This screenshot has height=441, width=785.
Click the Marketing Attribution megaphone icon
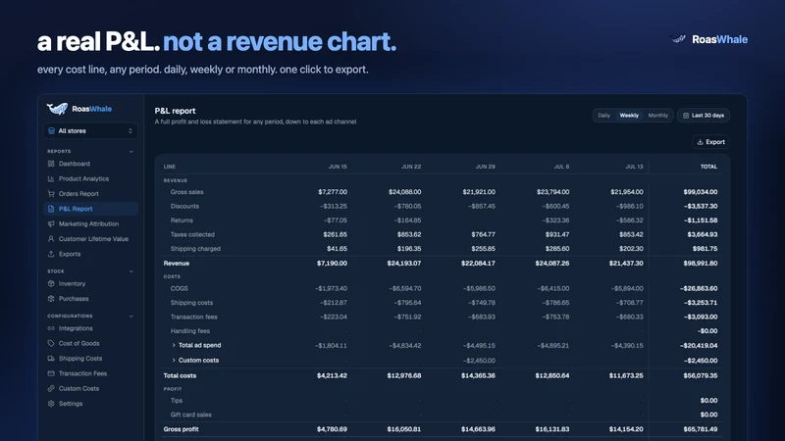point(51,223)
